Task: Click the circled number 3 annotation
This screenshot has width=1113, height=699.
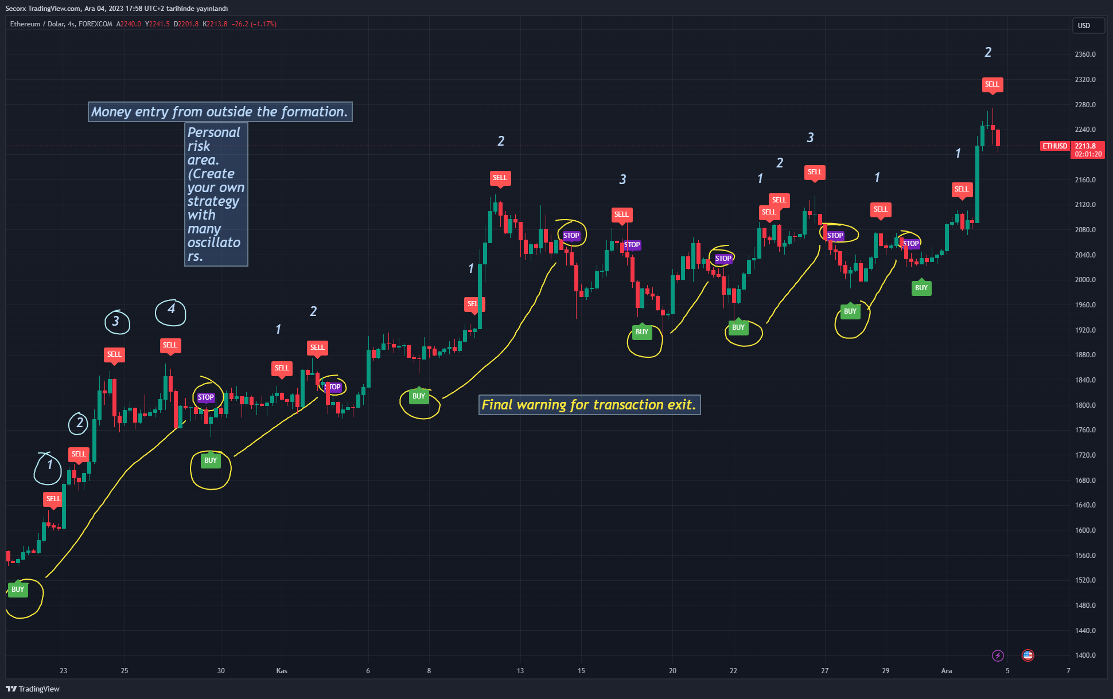Action: 116,321
